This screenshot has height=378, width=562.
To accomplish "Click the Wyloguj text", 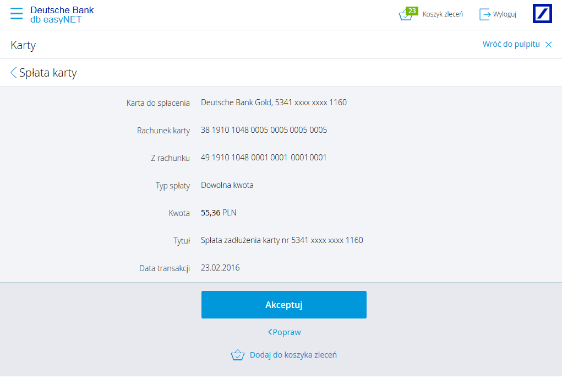I will pos(505,14).
